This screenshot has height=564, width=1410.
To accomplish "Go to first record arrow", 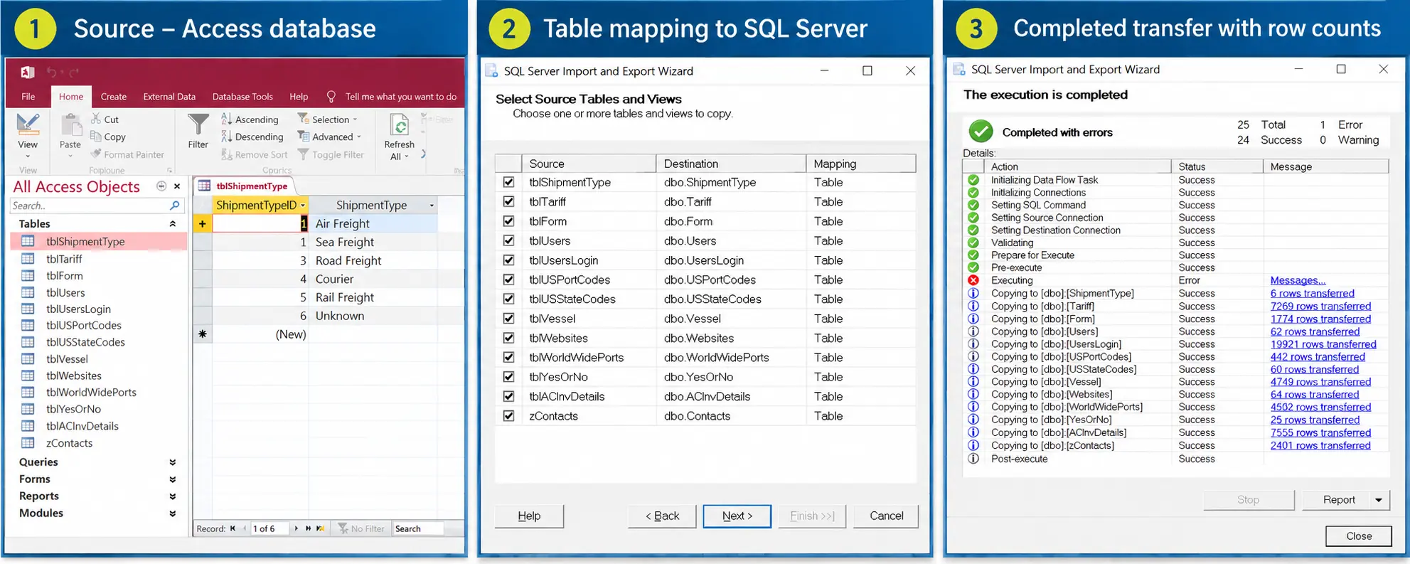I will click(233, 528).
